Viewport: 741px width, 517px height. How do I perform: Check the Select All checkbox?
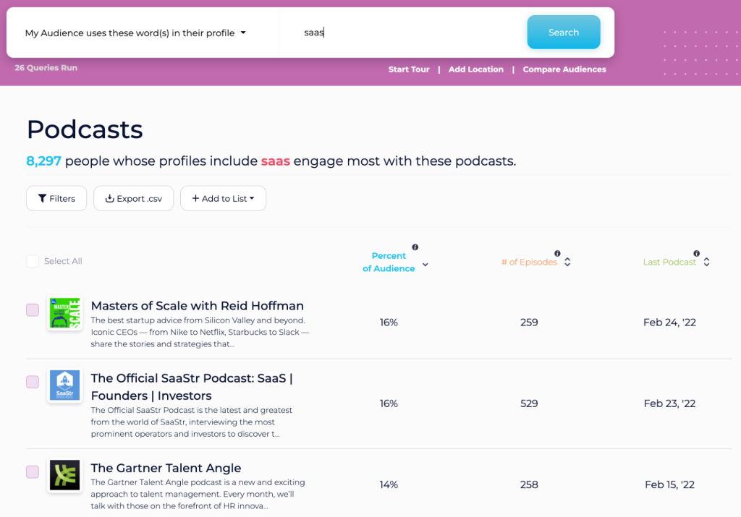tap(33, 261)
